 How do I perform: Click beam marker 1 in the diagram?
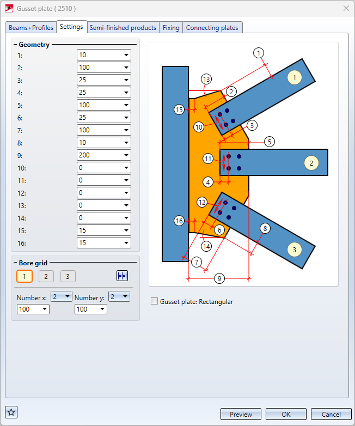295,77
